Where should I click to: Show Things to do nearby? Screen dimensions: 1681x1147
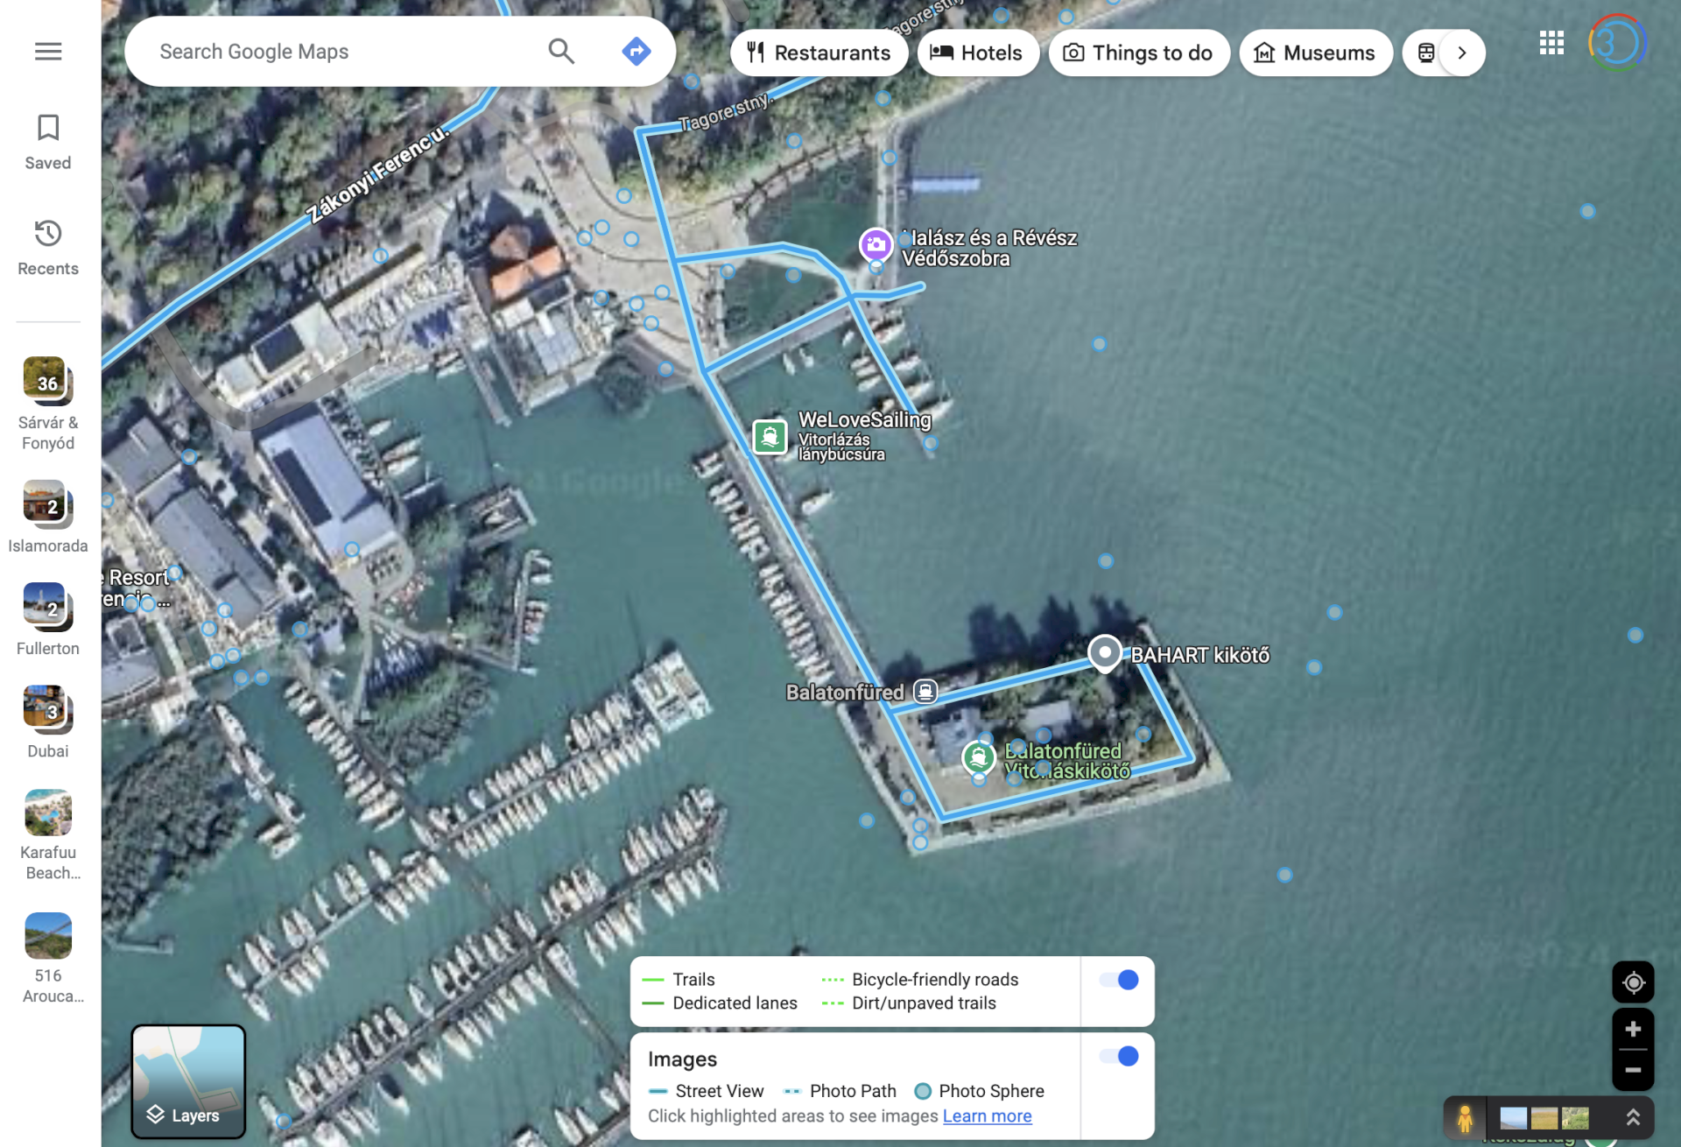click(x=1139, y=53)
